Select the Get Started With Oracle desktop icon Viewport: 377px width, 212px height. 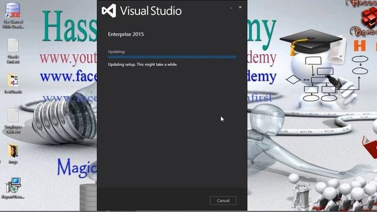[x=13, y=15]
